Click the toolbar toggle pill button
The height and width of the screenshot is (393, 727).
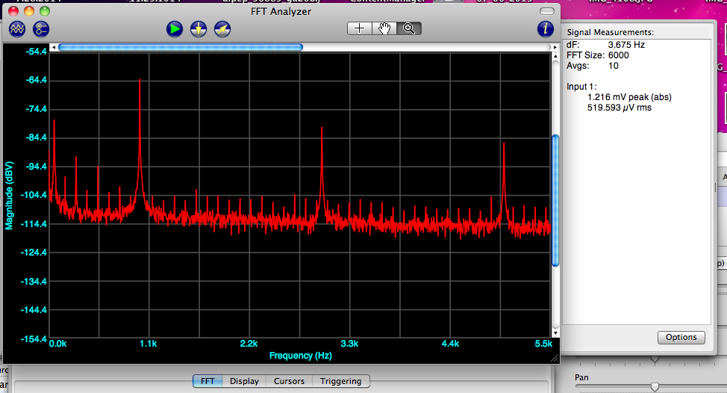point(547,11)
